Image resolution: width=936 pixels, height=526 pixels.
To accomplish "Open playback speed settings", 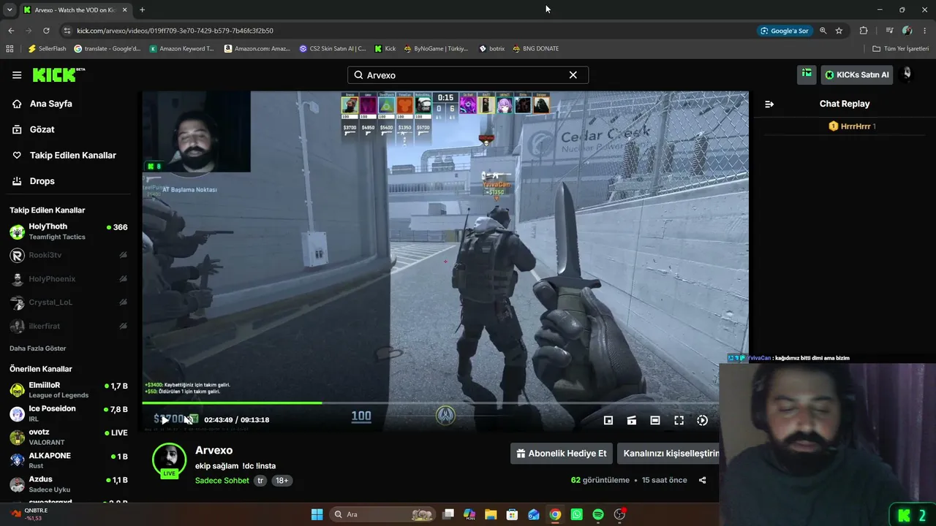I will point(702,420).
